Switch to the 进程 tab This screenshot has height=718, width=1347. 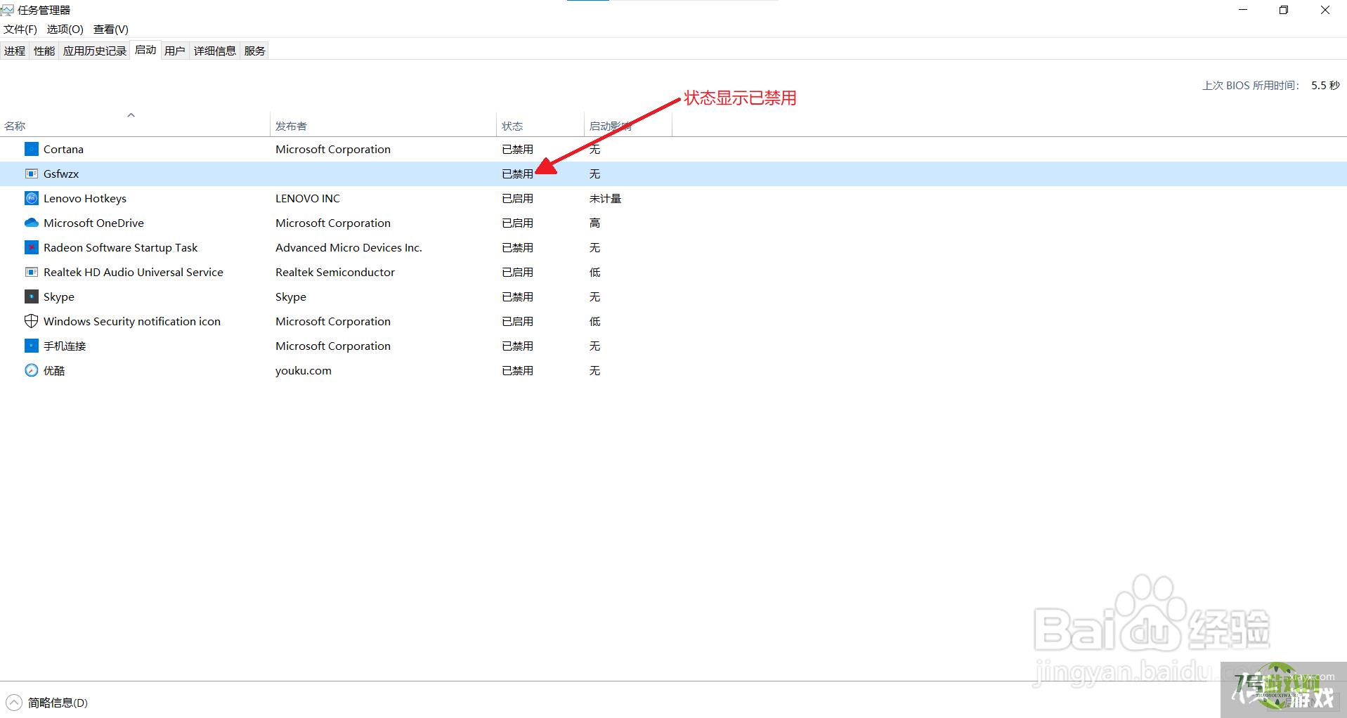pos(15,51)
